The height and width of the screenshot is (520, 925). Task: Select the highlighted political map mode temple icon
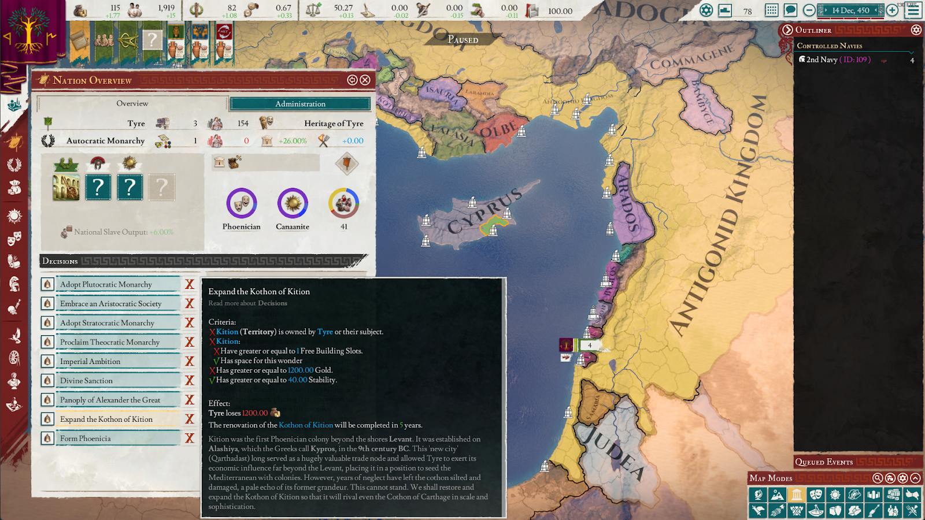pyautogui.click(x=797, y=495)
